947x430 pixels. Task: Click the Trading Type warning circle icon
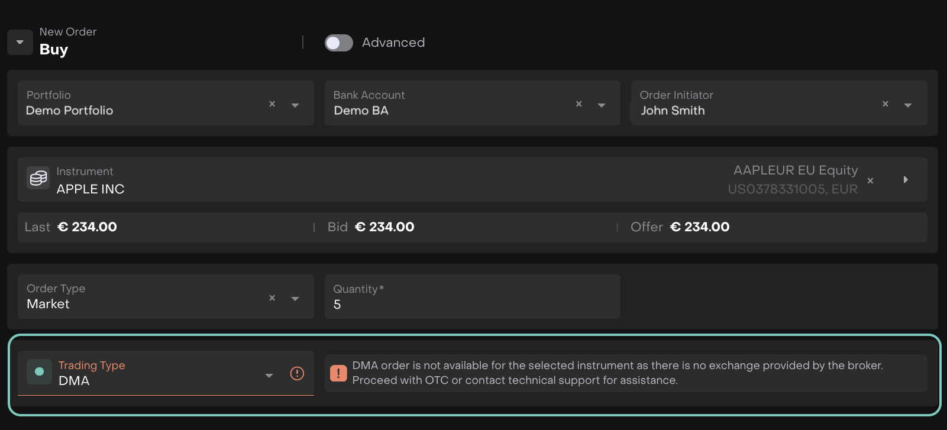(297, 373)
